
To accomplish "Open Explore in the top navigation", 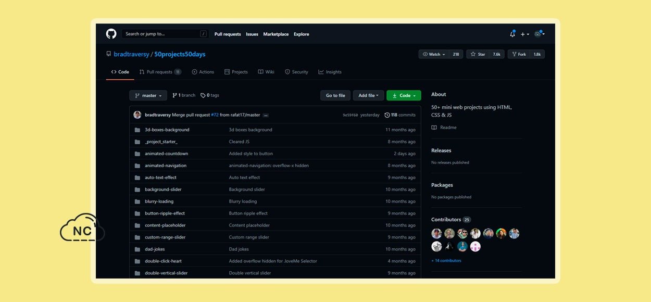I will tap(302, 34).
